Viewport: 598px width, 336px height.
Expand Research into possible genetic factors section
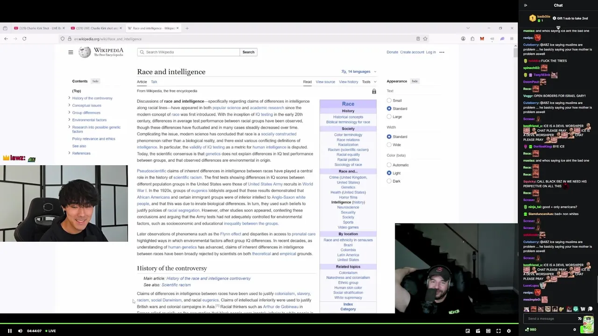point(69,127)
